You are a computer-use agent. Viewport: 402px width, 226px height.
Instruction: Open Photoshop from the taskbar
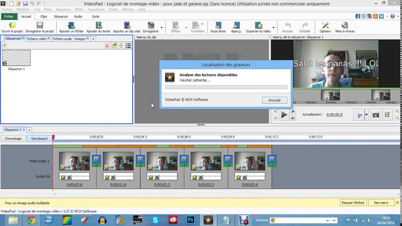(190, 220)
